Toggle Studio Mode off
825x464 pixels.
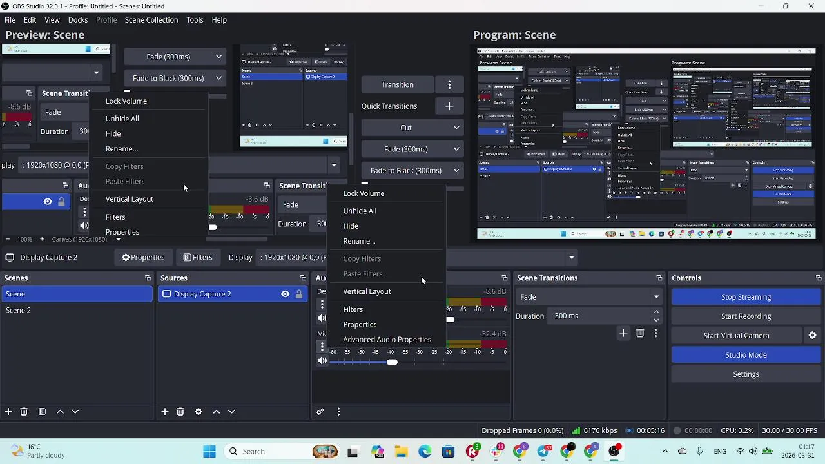[x=746, y=354]
